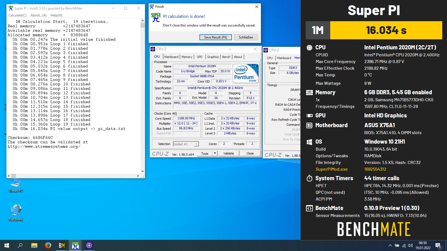This screenshot has height=251, width=447.
Task: Click the Schließen button
Action: point(246,37)
